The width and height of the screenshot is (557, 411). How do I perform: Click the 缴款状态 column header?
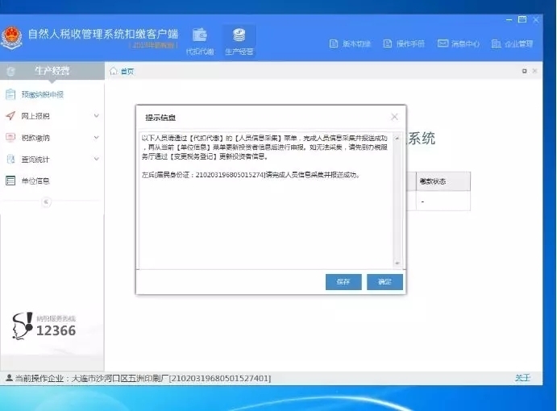click(443, 181)
